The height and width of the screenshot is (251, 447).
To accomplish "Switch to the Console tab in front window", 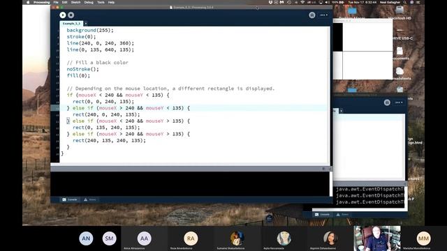I will point(70,199).
